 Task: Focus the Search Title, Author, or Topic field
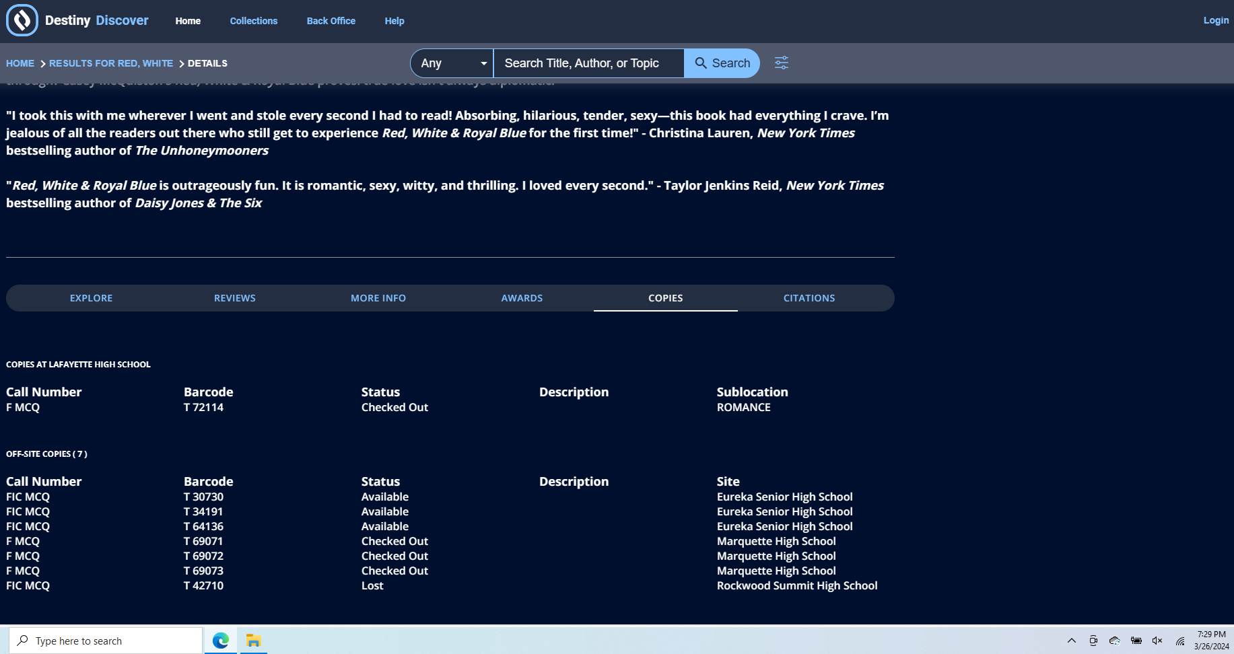coord(589,63)
